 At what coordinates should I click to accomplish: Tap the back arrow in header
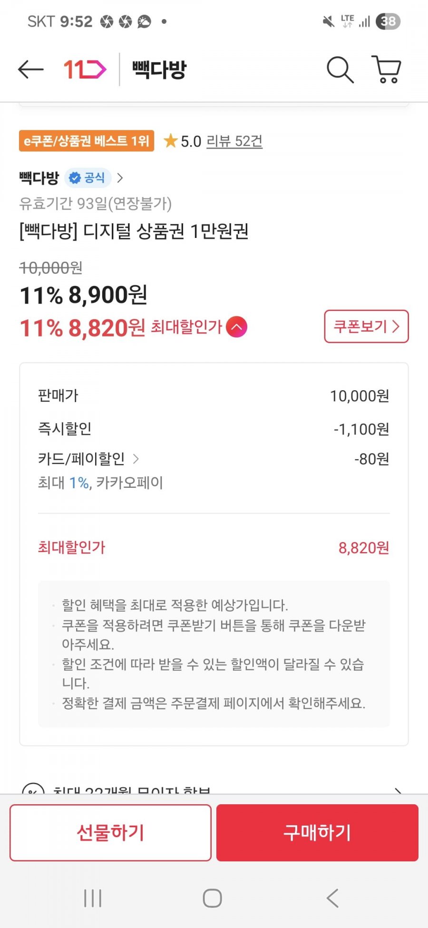click(x=31, y=69)
